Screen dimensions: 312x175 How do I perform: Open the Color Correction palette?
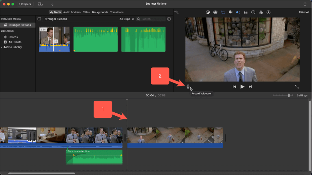[x=215, y=12]
